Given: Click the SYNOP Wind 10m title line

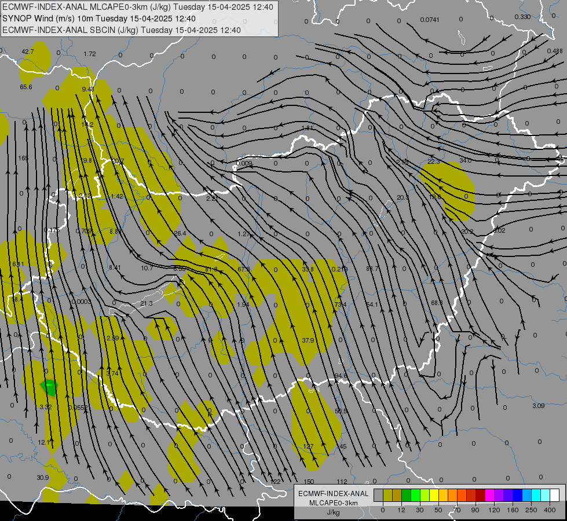Looking at the screenshot, I should 99,19.
